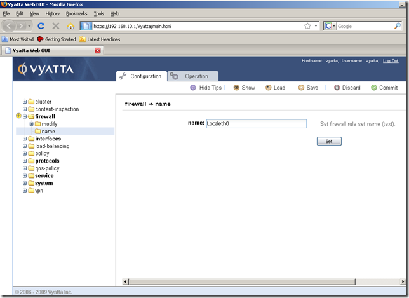The height and width of the screenshot is (298, 409).
Task: Collapse the firewall tree node
Action: [x=25, y=116]
